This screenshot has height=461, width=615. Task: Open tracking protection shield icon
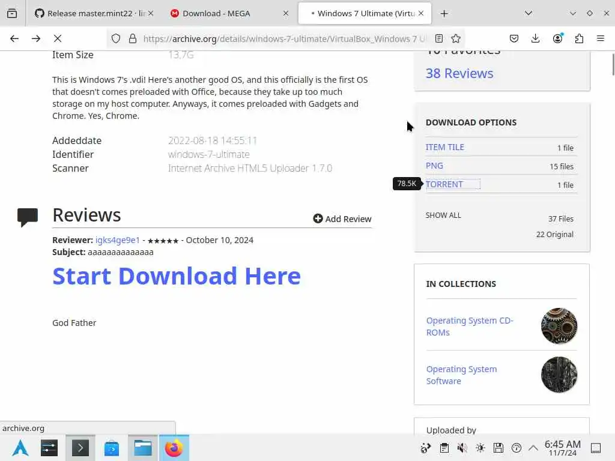[116, 38]
